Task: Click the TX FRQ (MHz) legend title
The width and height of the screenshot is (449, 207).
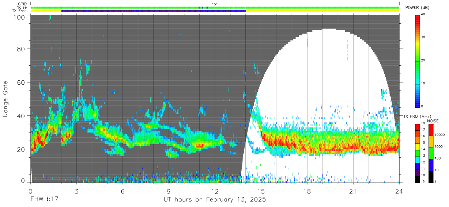Action: click(x=417, y=116)
